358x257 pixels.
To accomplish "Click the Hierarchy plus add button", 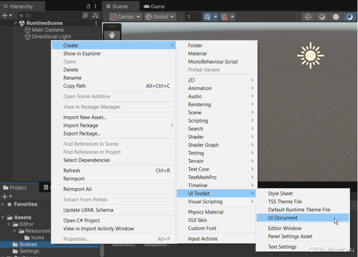I will click(x=4, y=16).
